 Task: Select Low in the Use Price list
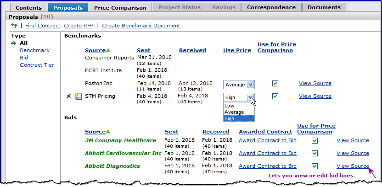[x=230, y=106]
